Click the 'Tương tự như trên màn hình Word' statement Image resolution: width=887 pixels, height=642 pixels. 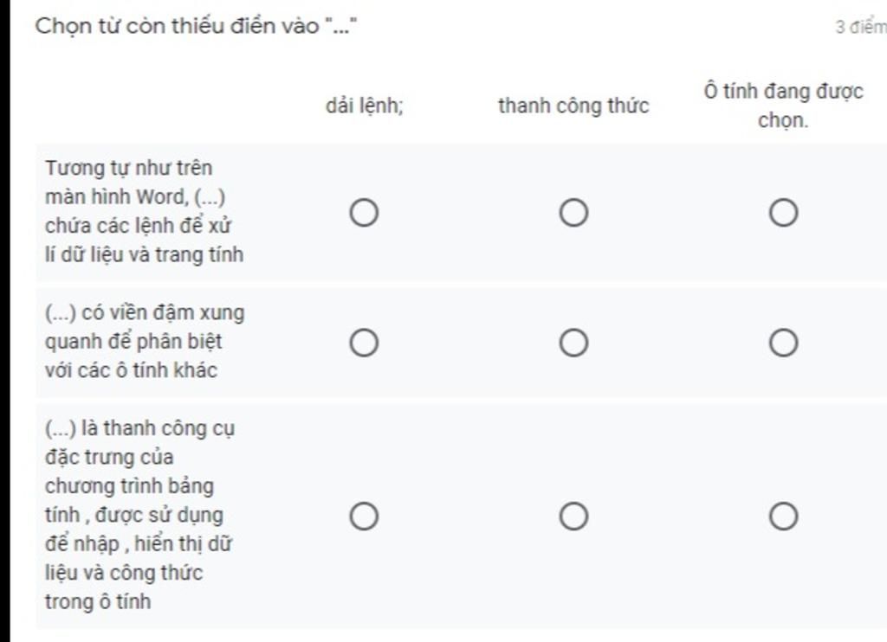tap(144, 211)
